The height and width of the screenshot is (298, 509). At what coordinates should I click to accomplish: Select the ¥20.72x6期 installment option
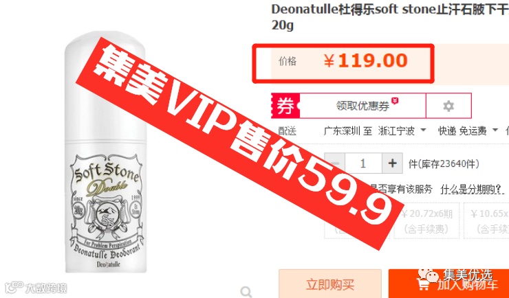(426, 220)
